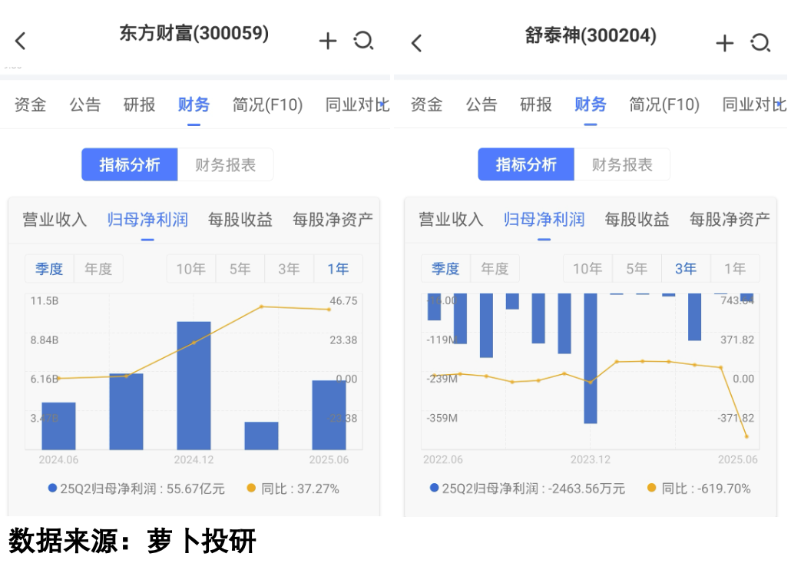The height and width of the screenshot is (570, 791).
Task: Switch 舒泰神 metric to 每股收益
Action: pos(637,220)
